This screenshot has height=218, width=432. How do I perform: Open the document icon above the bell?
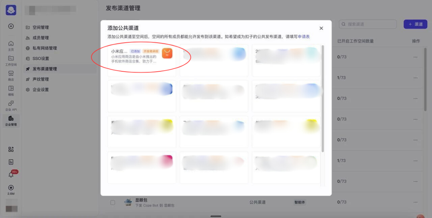11,162
